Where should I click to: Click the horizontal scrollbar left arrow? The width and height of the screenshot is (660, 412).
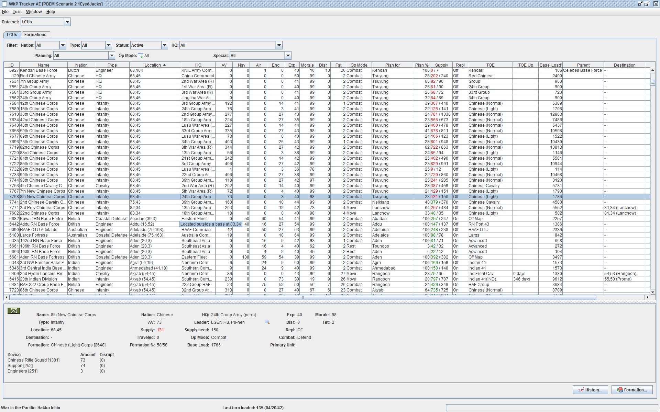pyautogui.click(x=7, y=297)
